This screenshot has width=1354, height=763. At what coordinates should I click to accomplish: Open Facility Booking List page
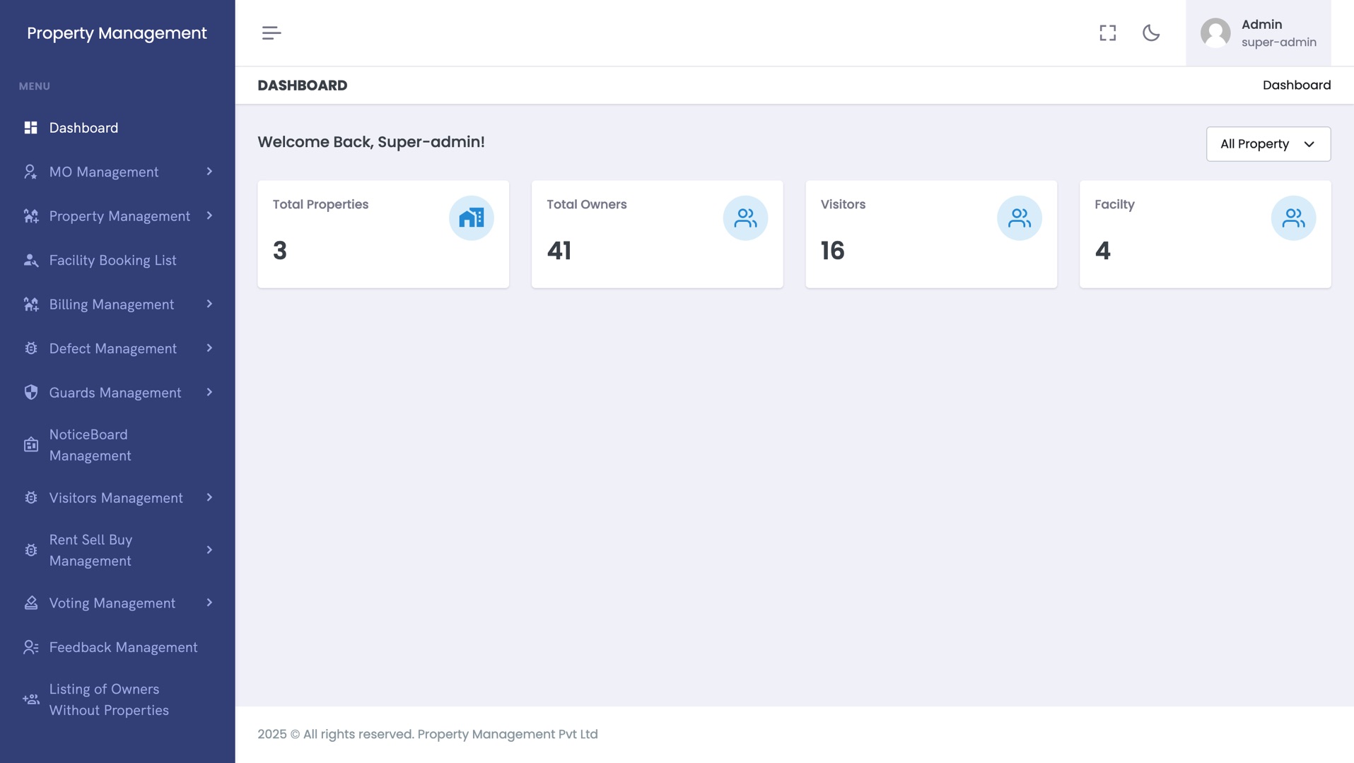(x=112, y=261)
